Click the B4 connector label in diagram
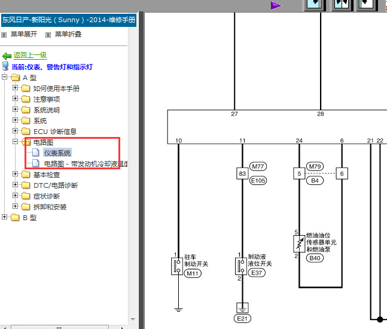This screenshot has width=387, height=329. [315, 181]
